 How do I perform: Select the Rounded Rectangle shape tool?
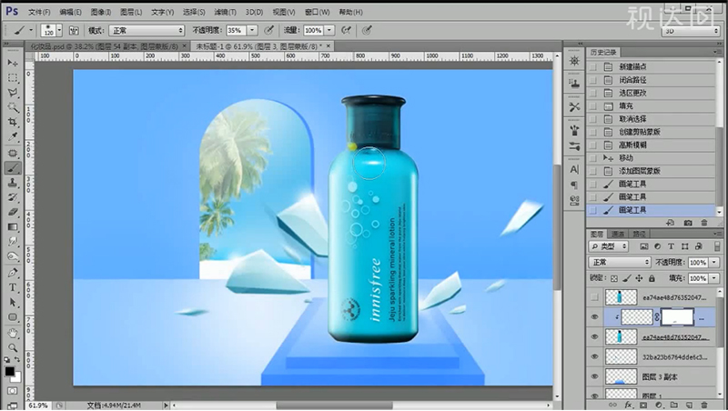(x=13, y=317)
